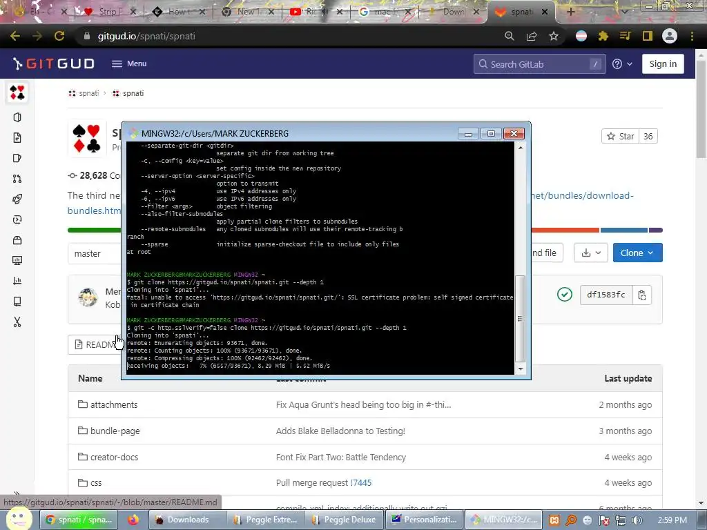Open Merge requests in sidebar
Screen dimensions: 707x530
point(17,179)
